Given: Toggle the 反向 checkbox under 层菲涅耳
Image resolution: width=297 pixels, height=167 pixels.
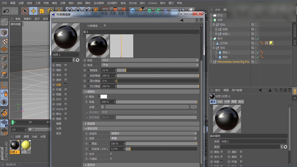Looking at the screenshot, I should point(111,154).
